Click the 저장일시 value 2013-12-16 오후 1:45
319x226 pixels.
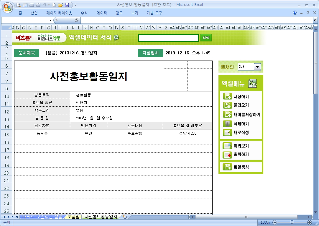click(188, 53)
